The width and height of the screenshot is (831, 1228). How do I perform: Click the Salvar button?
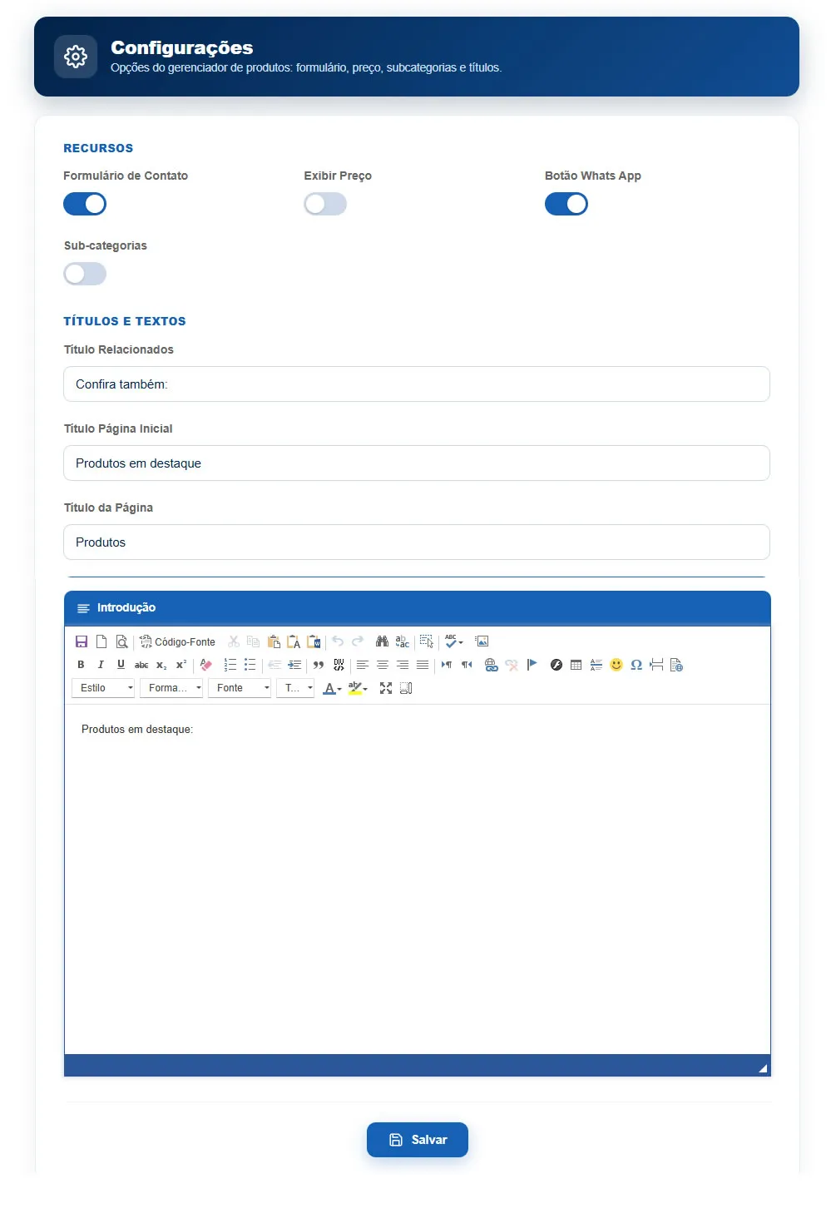coord(418,1140)
